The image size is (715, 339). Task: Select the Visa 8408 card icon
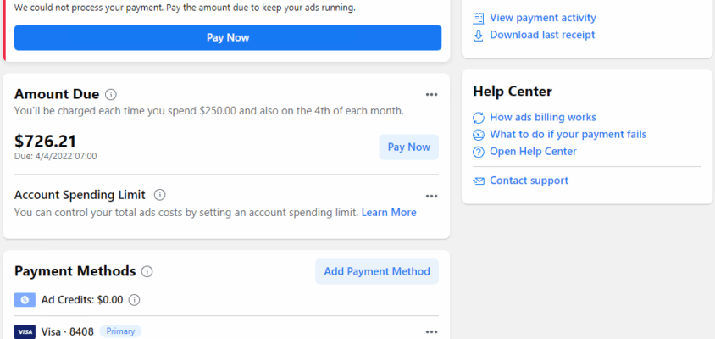coord(25,331)
